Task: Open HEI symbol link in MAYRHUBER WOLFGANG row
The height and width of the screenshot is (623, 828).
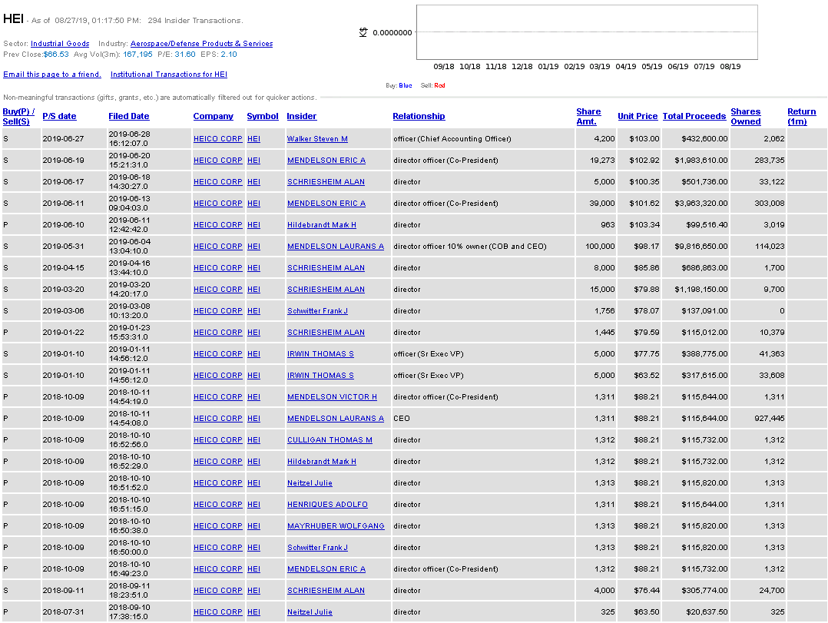Action: [x=253, y=526]
